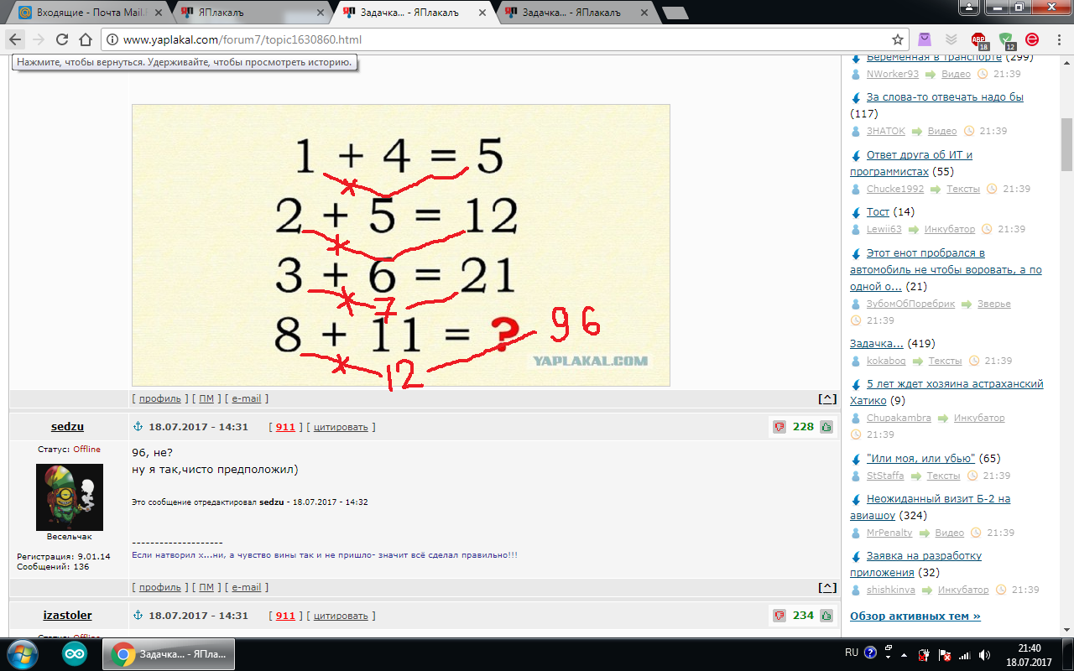This screenshot has width=1074, height=671.
Task: Open sedzu's avatar picture
Action: pyautogui.click(x=70, y=497)
